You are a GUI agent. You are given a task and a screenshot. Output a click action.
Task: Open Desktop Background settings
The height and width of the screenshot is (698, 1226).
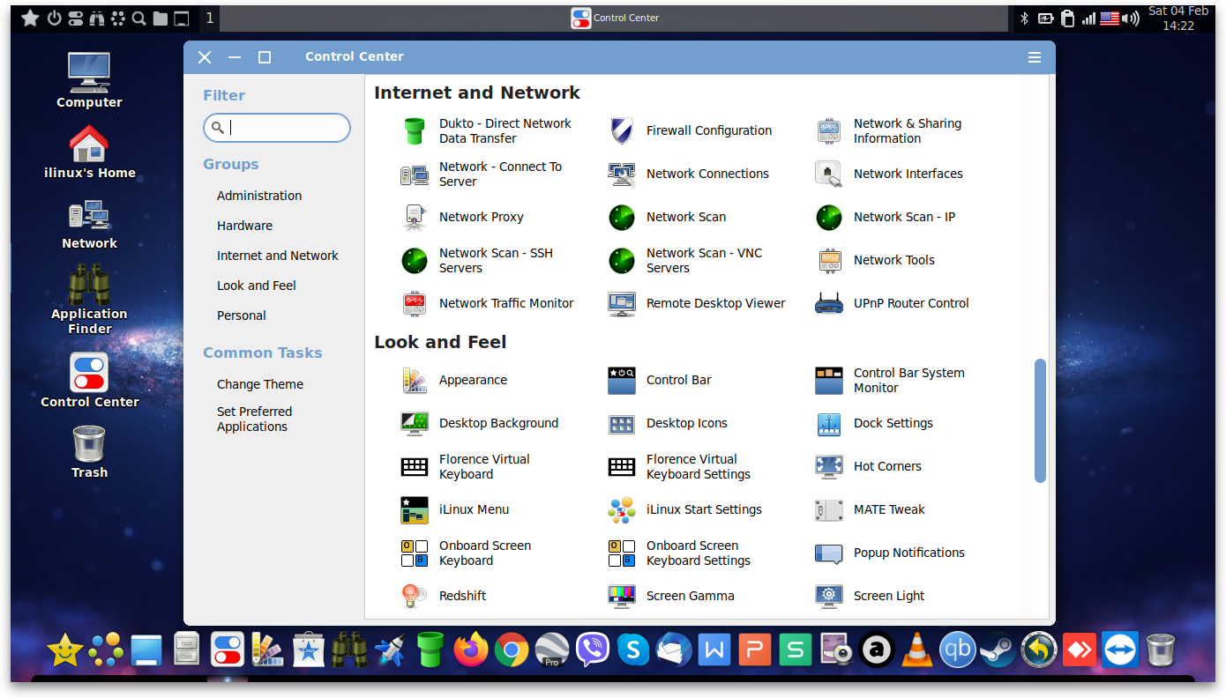click(480, 423)
